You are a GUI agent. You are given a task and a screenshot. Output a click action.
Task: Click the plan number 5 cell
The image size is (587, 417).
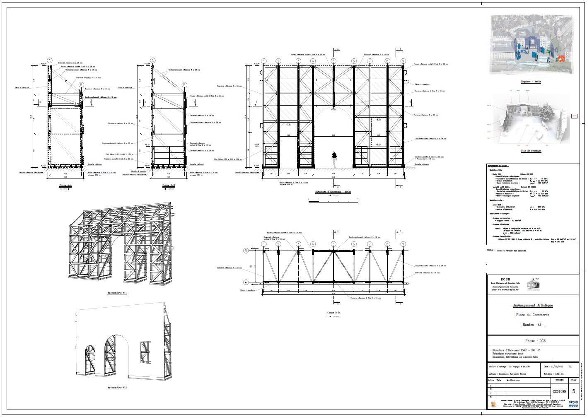tap(573, 391)
